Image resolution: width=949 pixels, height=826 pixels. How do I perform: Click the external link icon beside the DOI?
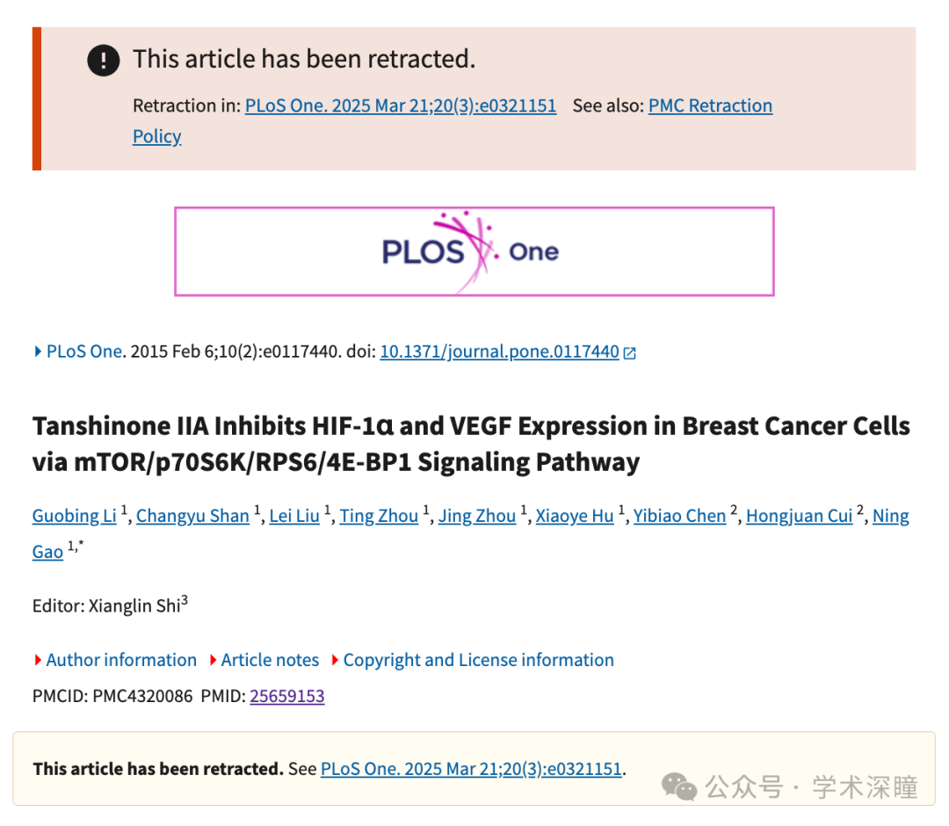[629, 352]
